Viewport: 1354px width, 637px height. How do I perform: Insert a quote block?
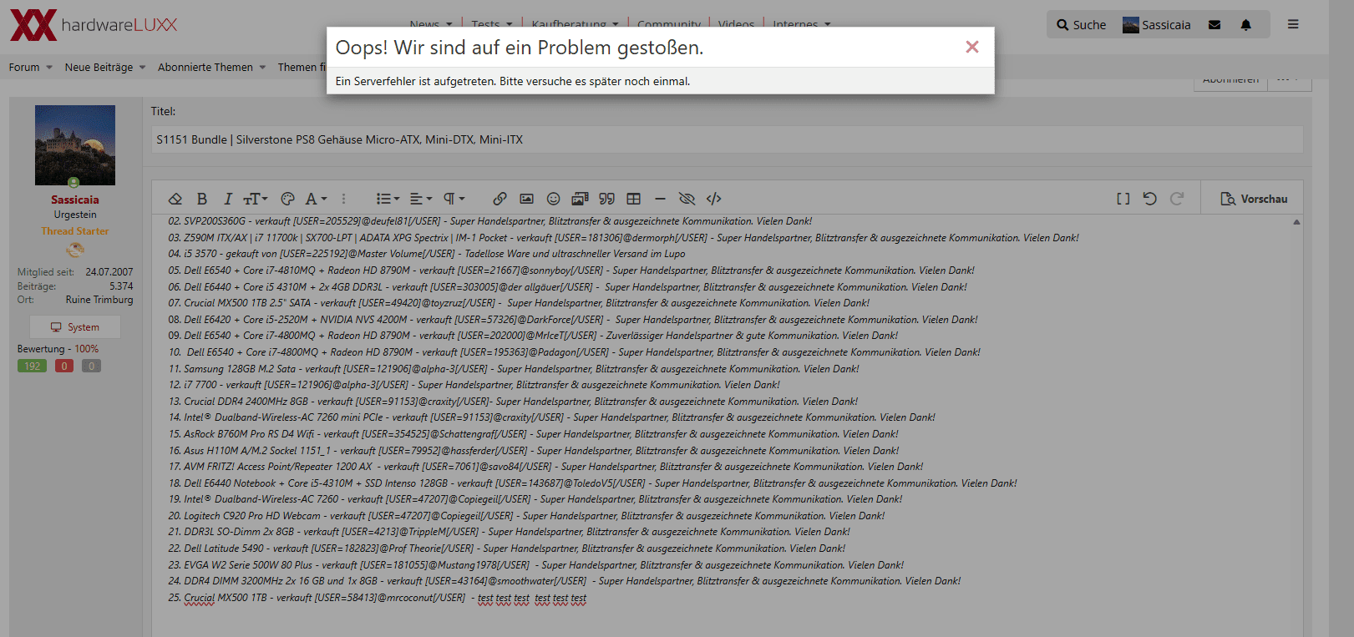[607, 199]
